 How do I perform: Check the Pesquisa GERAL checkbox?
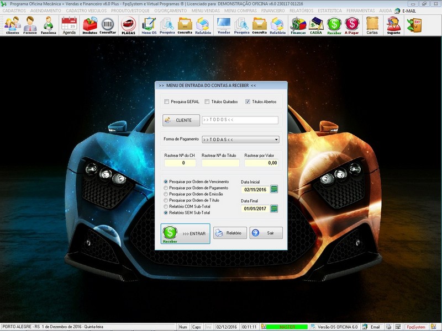click(x=167, y=102)
